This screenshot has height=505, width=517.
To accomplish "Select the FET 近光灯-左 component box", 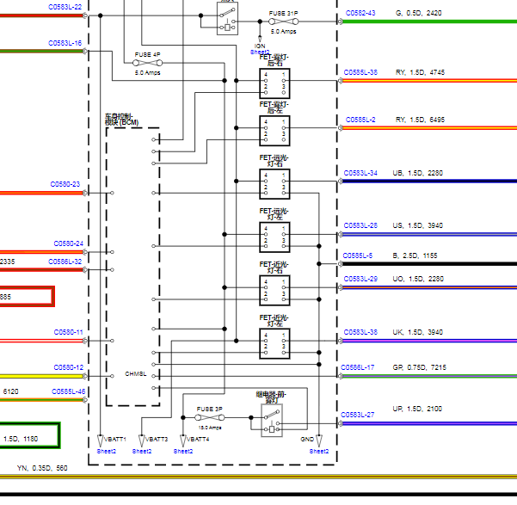I will [x=274, y=344].
